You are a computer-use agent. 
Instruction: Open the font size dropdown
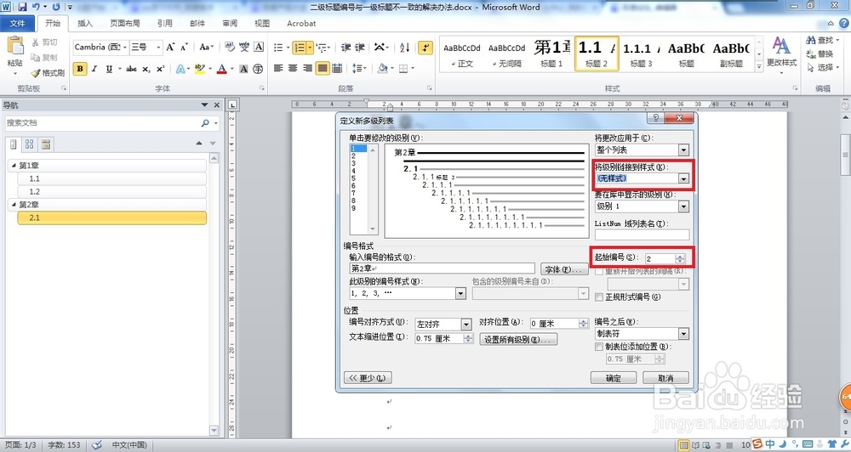(158, 47)
